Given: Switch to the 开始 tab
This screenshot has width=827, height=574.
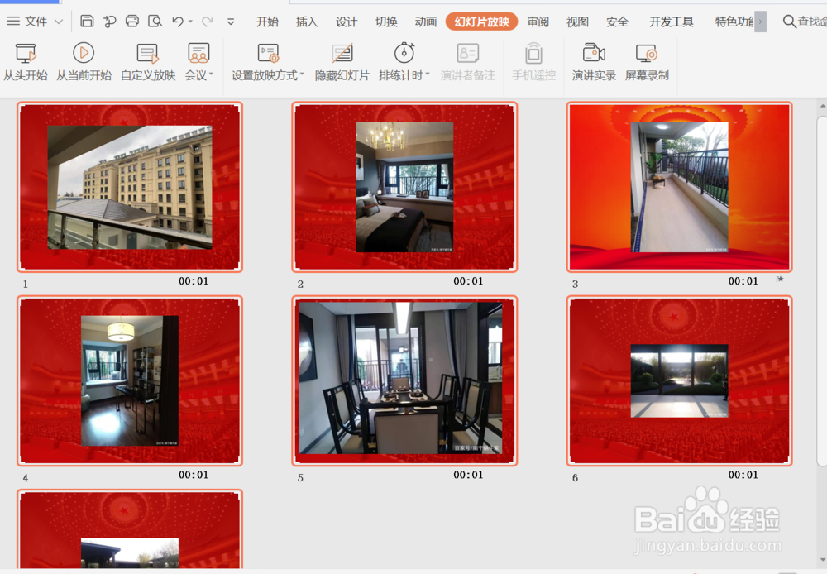Looking at the screenshot, I should [267, 22].
